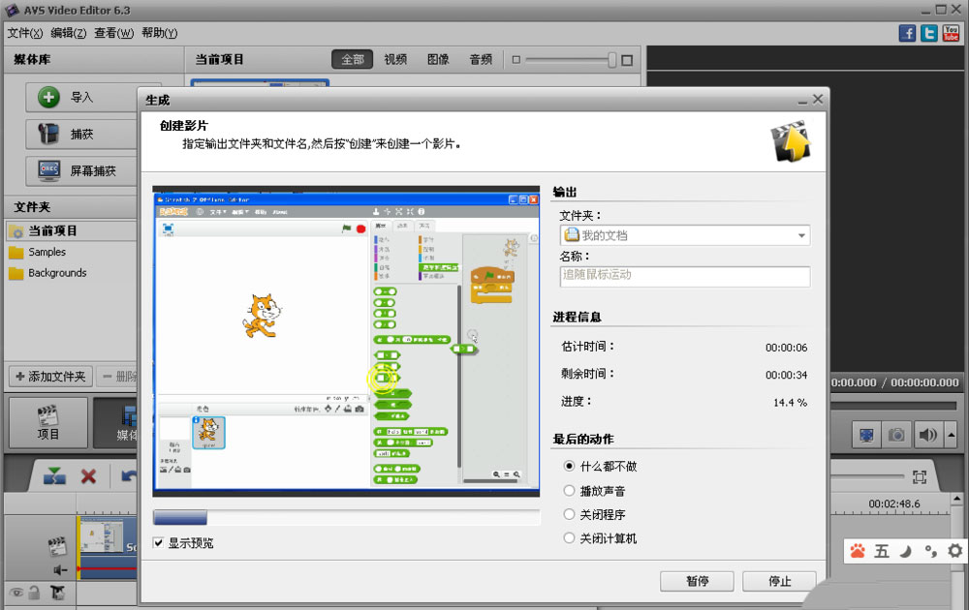The width and height of the screenshot is (969, 610).
Task: Click the 添加文件夹 button
Action: (x=50, y=376)
